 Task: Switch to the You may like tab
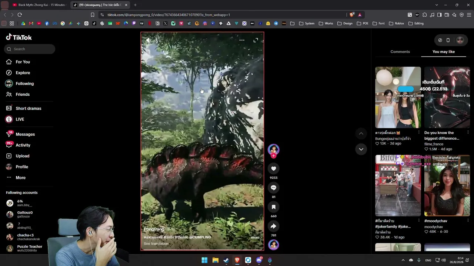click(x=444, y=52)
